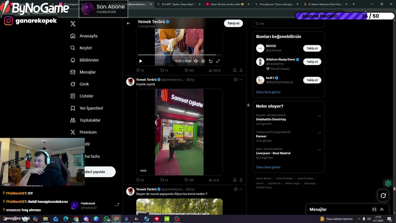This screenshot has height=223, width=396.
Task: Open more options for Selahattin Demirtaş trend
Action: 319,116
